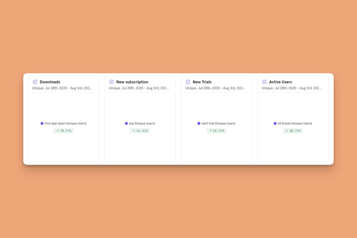Click the purple swatch for First App Open
The image size is (357, 238).
click(42, 123)
